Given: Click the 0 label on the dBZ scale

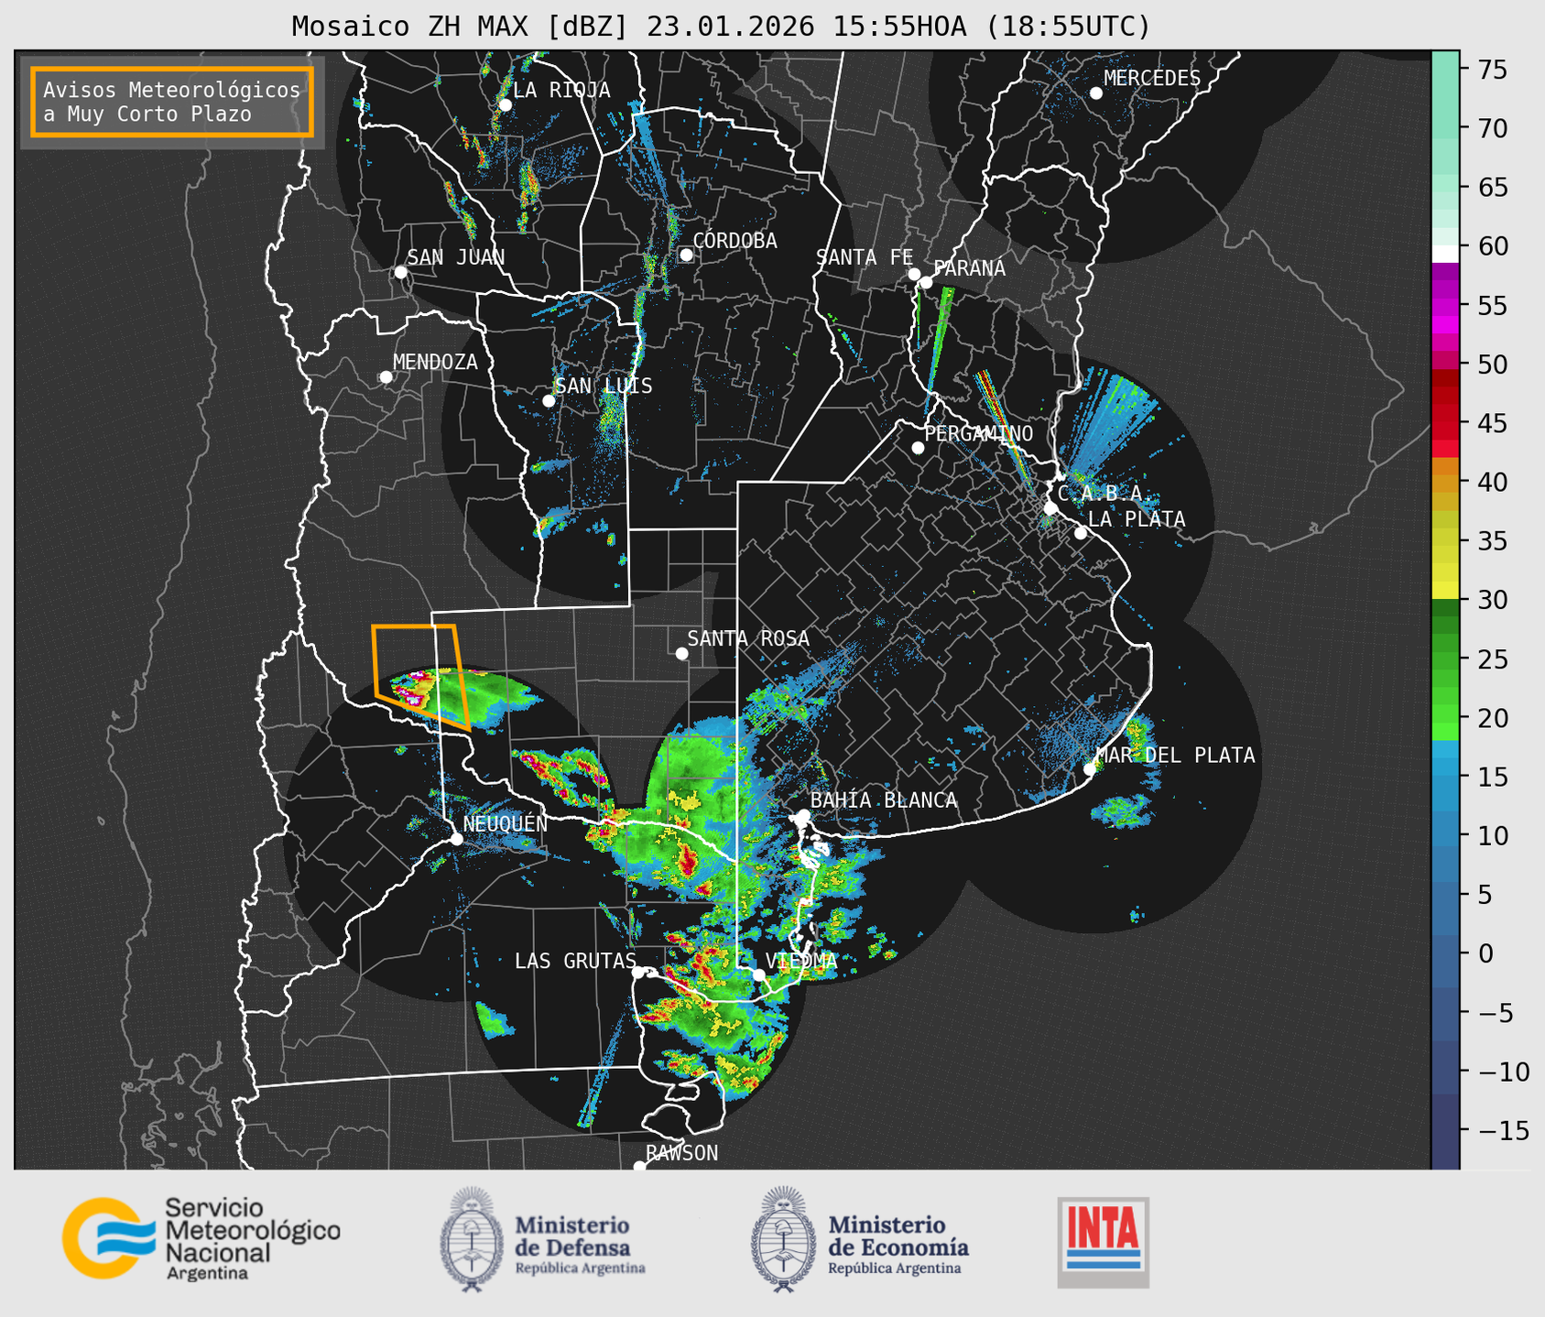Looking at the screenshot, I should coord(1485,953).
